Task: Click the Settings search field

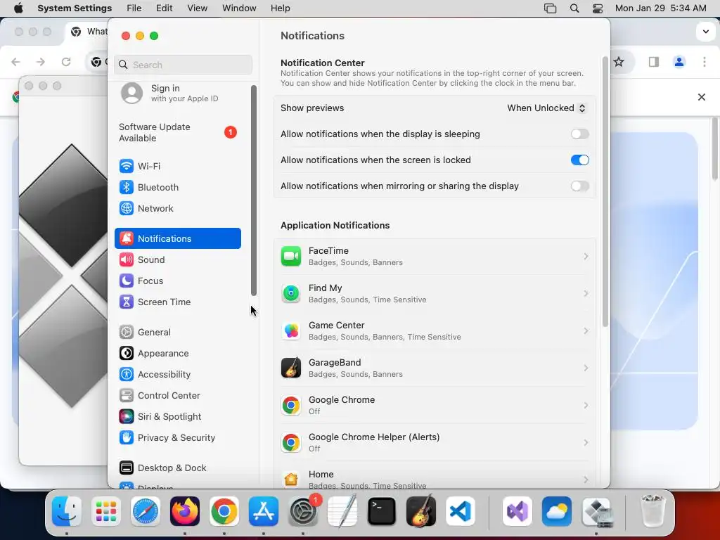Action: (184, 65)
